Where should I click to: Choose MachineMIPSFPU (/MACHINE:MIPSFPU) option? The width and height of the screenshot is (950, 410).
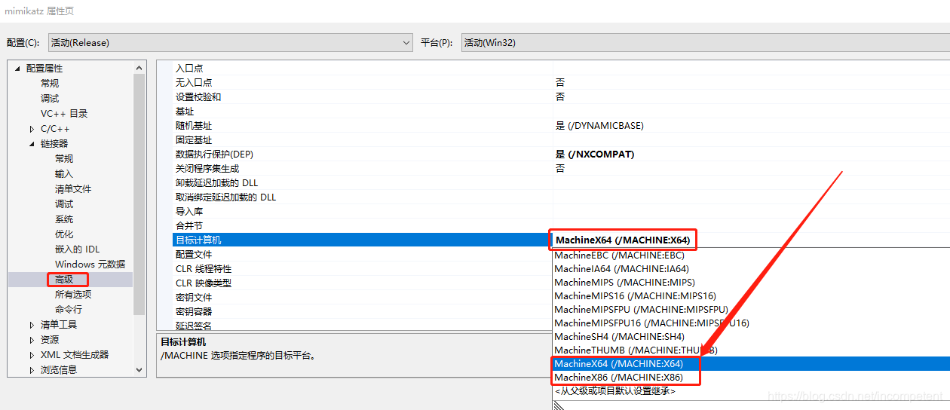(751, 310)
